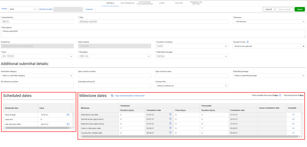Open calendar picker for Late execution date
The image size is (307, 147).
coord(68,124)
